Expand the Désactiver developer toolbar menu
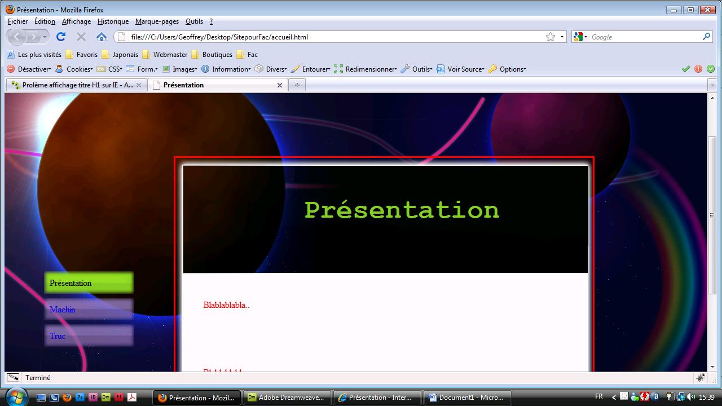Image resolution: width=722 pixels, height=406 pixels. pos(29,69)
